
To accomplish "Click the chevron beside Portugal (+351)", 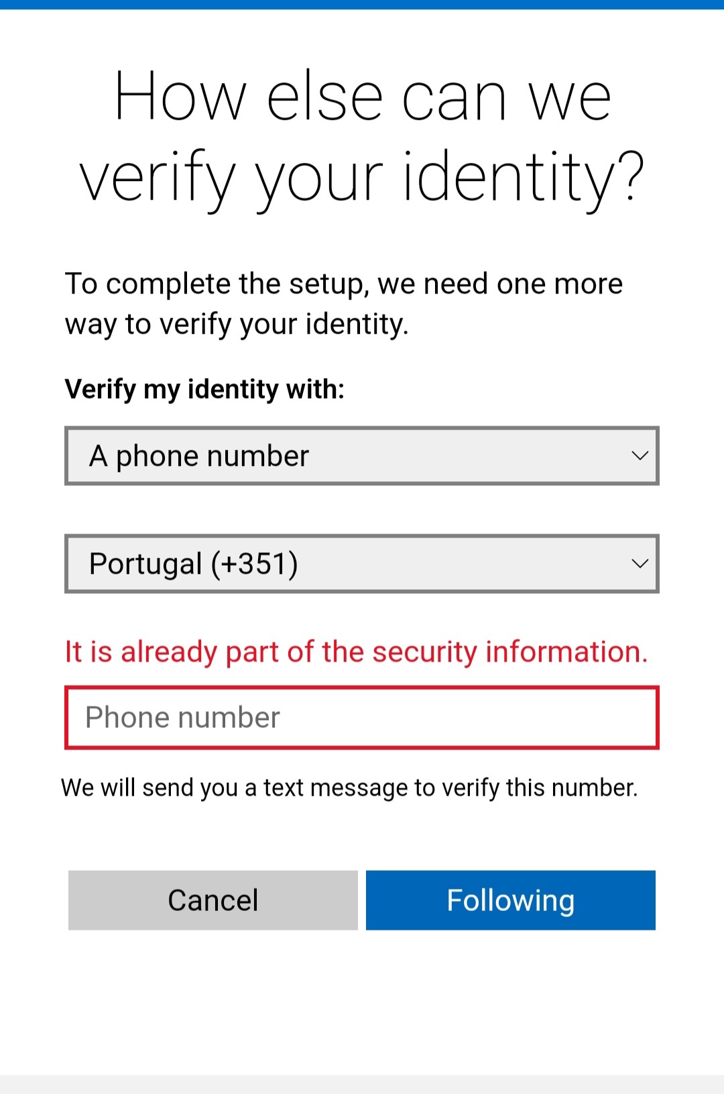I will point(640,563).
